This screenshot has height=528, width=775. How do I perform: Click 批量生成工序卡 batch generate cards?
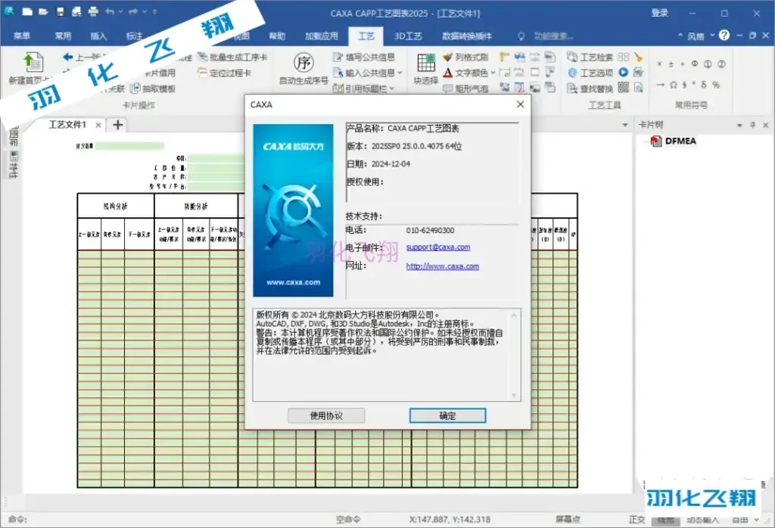(x=232, y=57)
